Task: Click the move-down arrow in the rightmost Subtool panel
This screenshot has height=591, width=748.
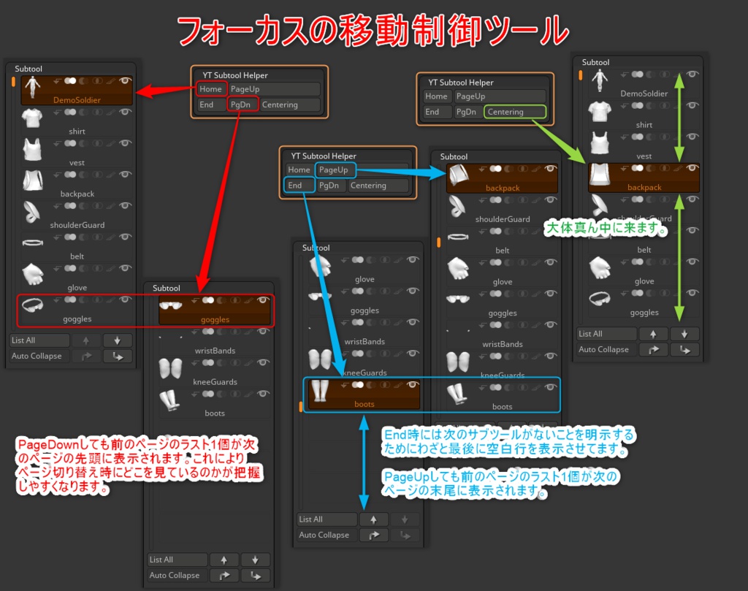Action: (x=684, y=334)
